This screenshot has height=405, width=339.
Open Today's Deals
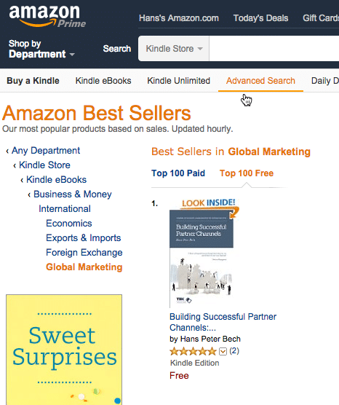coord(260,18)
